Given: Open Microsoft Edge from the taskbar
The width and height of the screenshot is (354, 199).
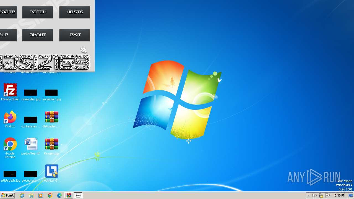Looking at the screenshot, I should tap(59, 195).
